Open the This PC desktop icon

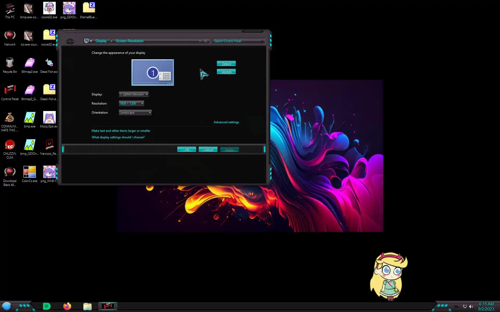click(x=10, y=9)
